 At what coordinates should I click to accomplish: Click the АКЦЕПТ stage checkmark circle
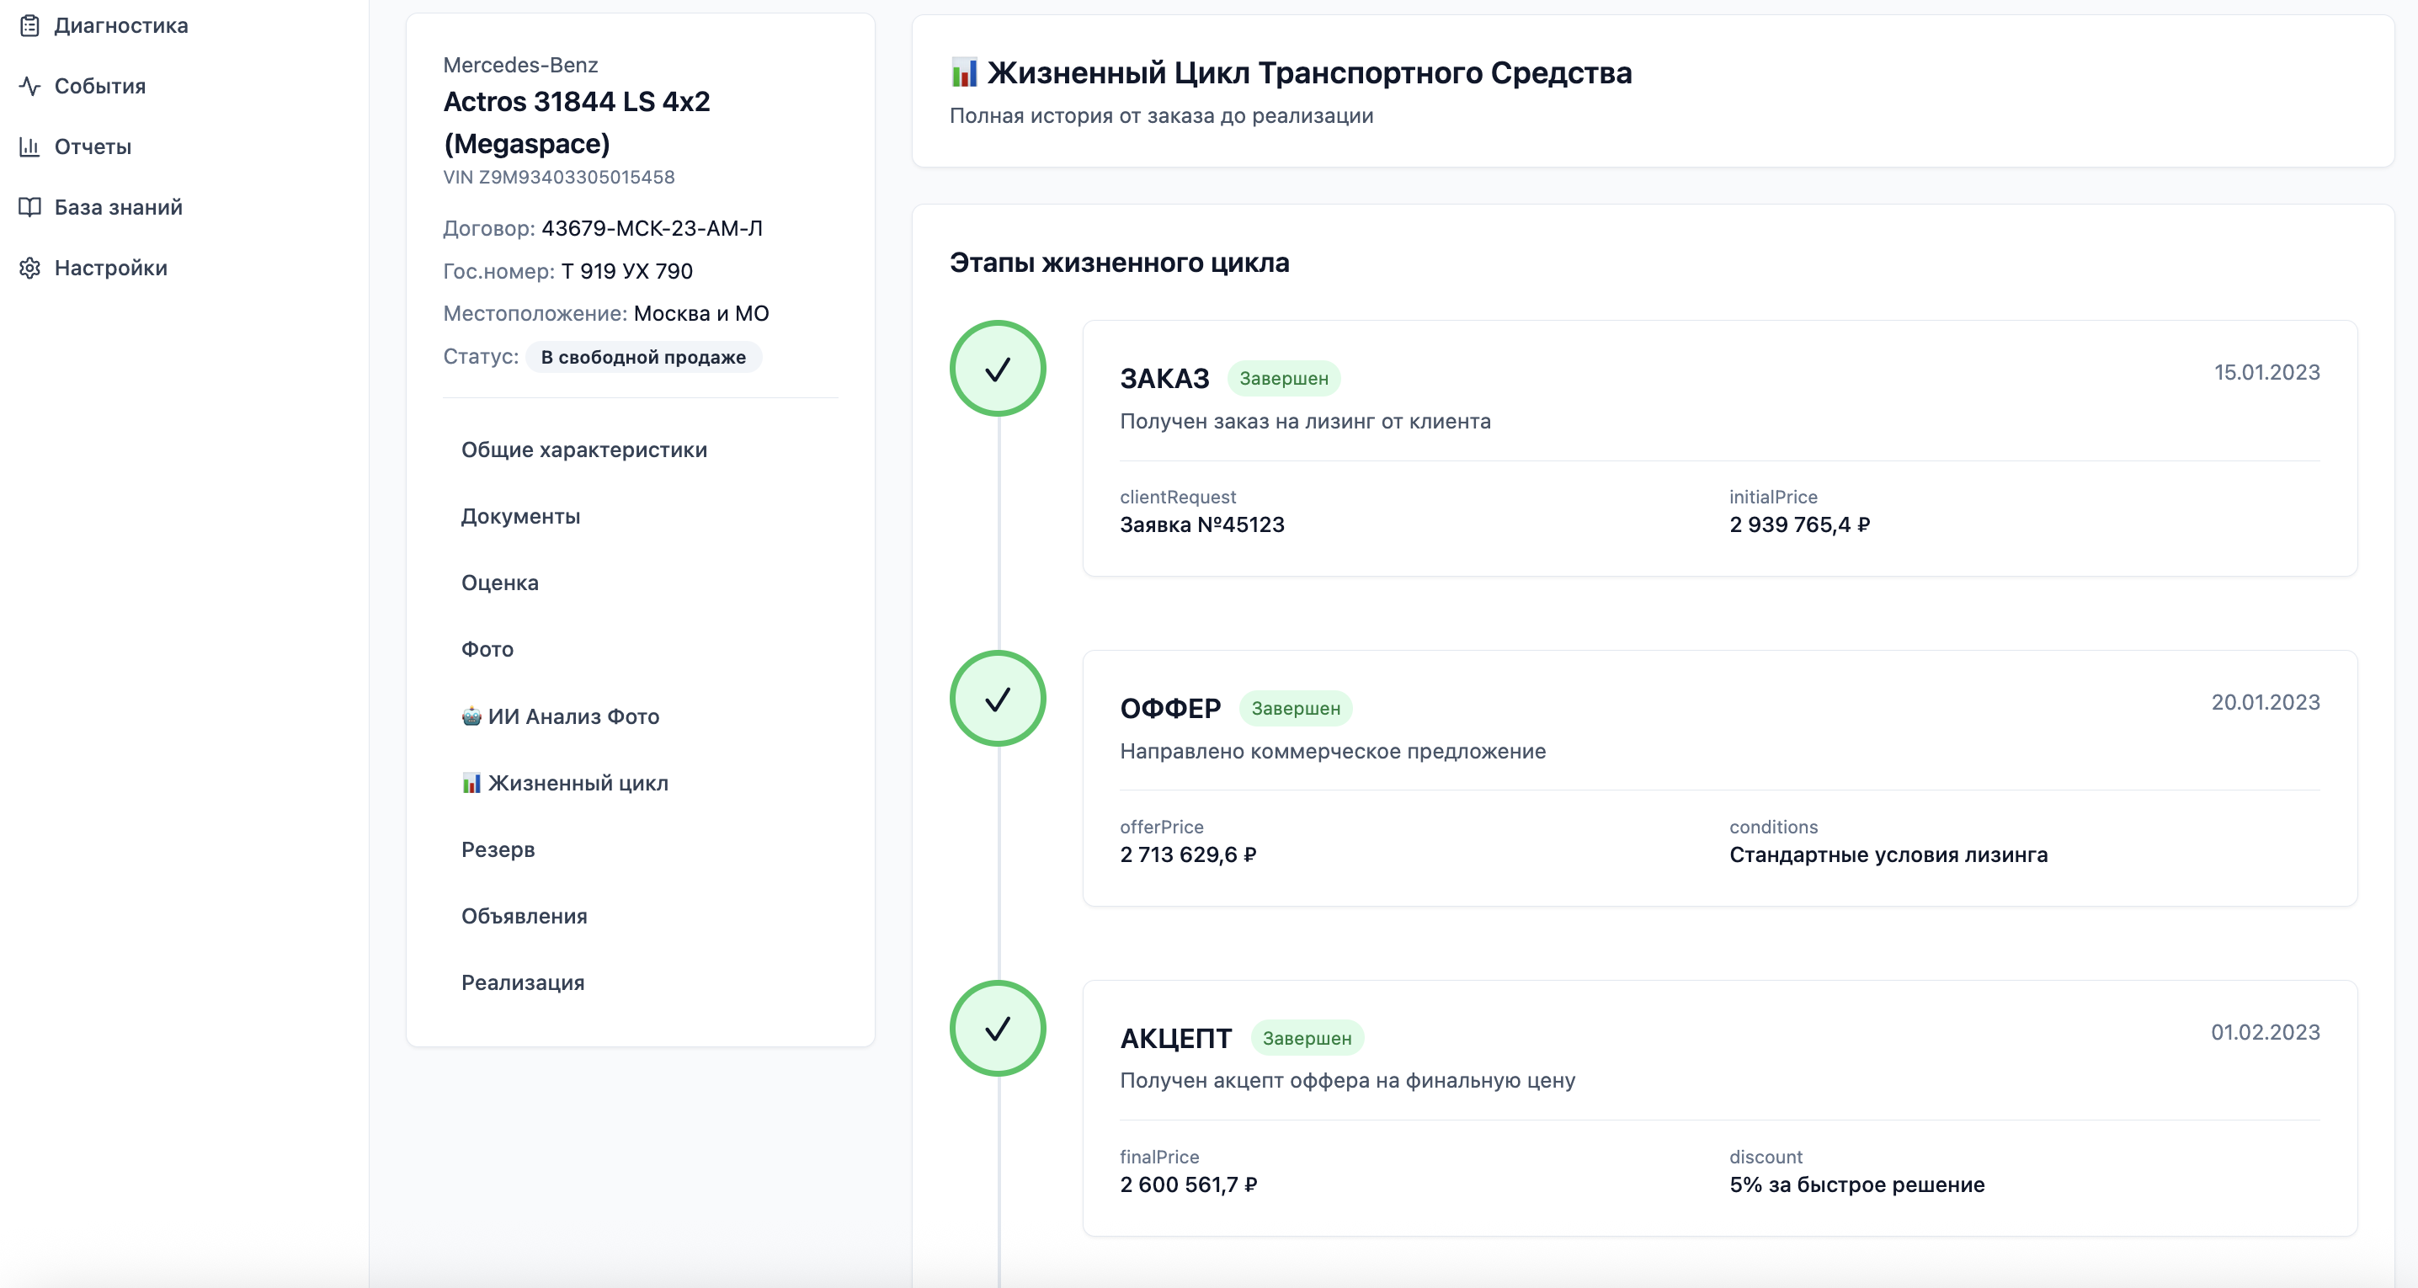click(x=997, y=1029)
